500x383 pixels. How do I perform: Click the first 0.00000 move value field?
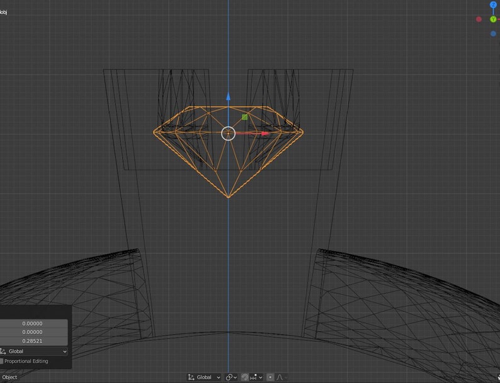(34, 323)
